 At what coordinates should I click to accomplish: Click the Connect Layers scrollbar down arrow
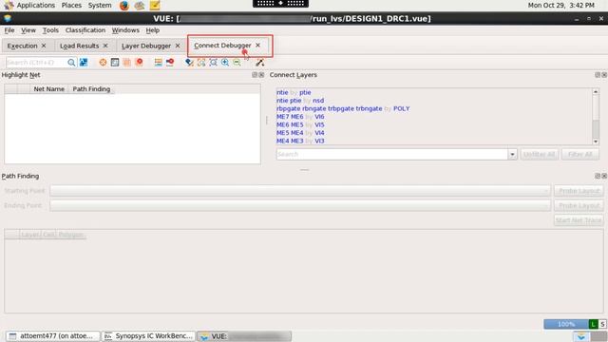click(596, 142)
